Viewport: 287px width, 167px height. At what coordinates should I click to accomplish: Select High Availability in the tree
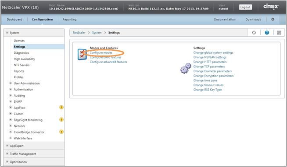coord(24,59)
